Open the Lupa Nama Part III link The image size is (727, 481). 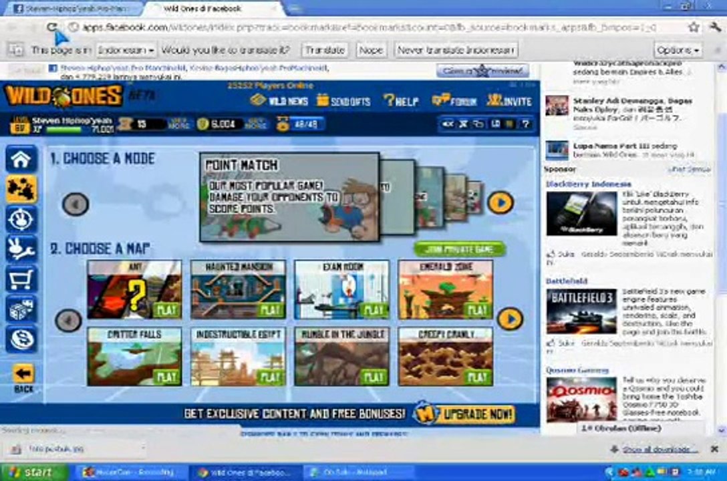tap(611, 146)
